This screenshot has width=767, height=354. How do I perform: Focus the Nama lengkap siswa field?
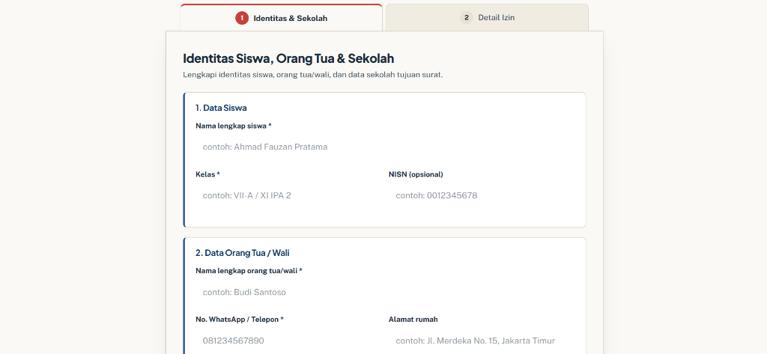pyautogui.click(x=384, y=147)
